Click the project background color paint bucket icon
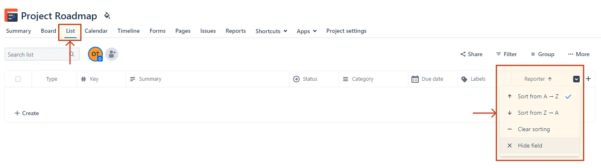 coord(107,16)
